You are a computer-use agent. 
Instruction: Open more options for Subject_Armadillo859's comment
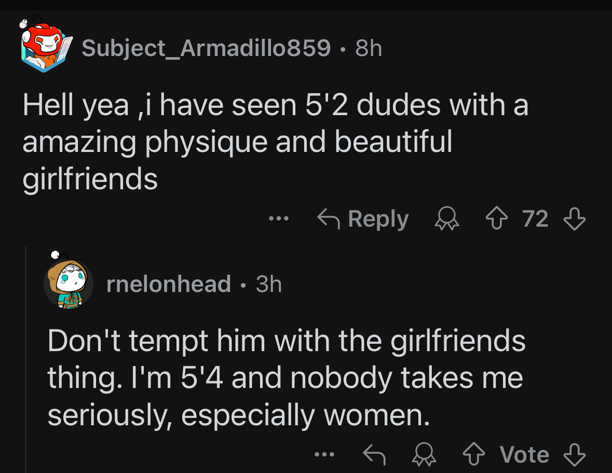[278, 219]
